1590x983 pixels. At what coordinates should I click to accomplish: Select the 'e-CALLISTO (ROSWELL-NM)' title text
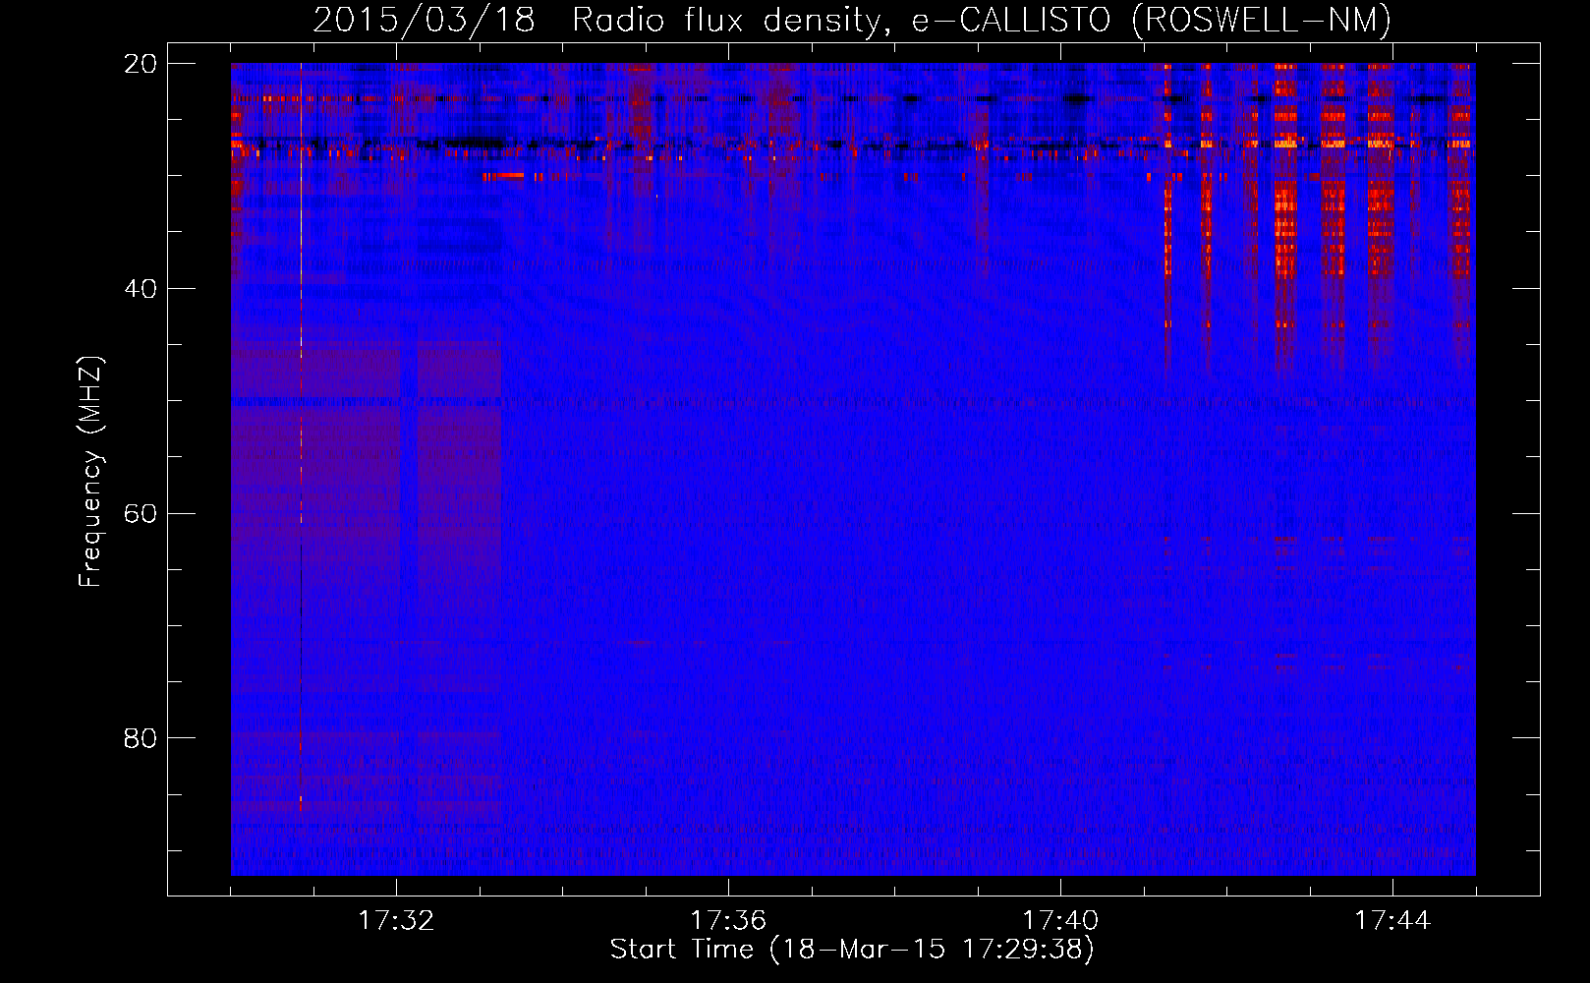[1152, 21]
